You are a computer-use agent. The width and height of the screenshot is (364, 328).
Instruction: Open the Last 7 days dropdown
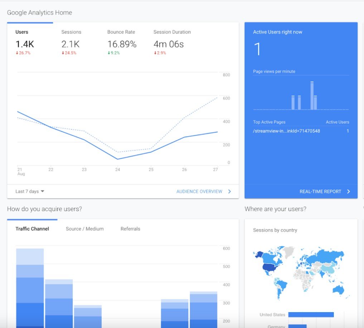[x=30, y=191]
